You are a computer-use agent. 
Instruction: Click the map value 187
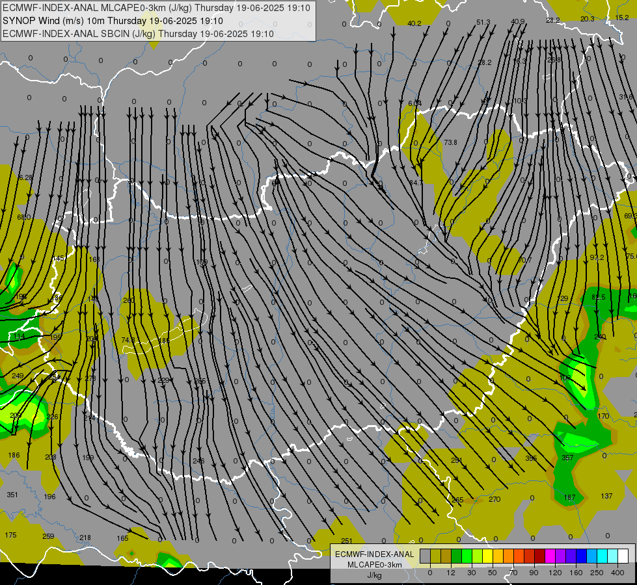point(569,498)
